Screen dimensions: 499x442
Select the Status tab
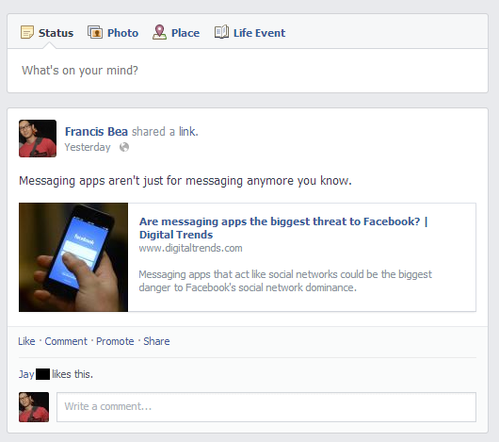click(47, 33)
